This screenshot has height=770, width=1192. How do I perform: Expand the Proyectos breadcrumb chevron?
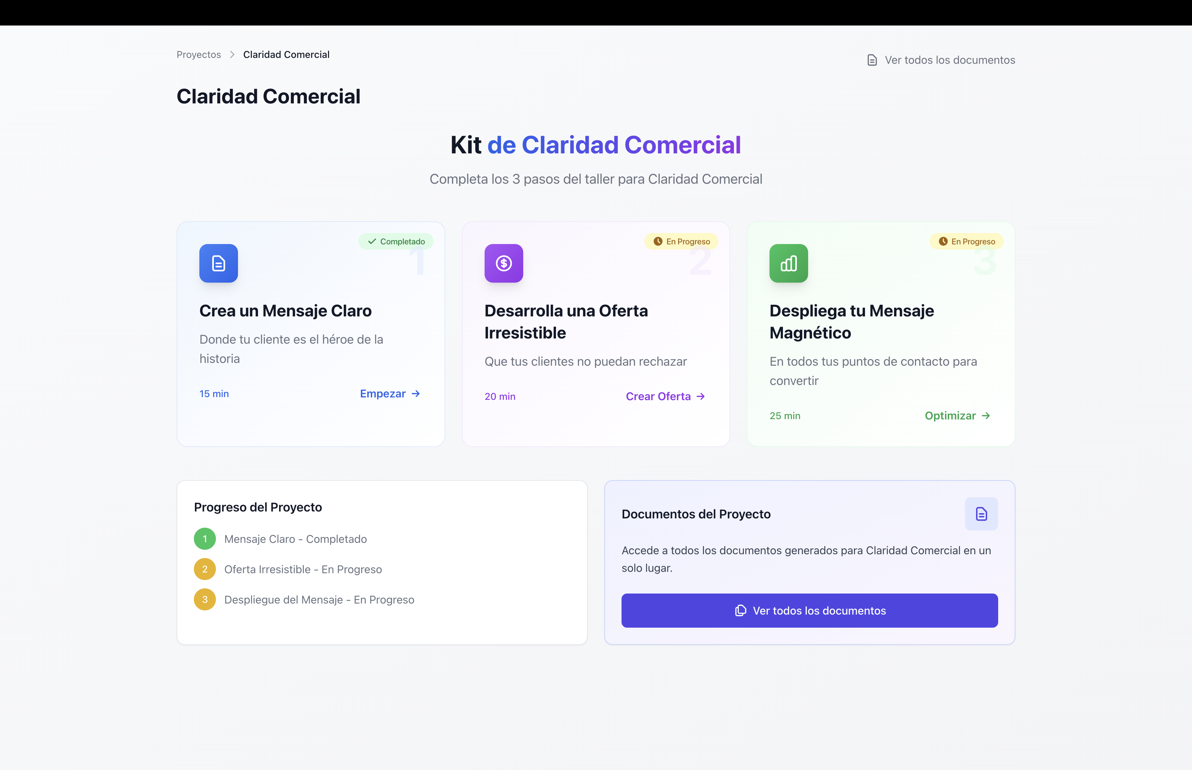coord(231,54)
